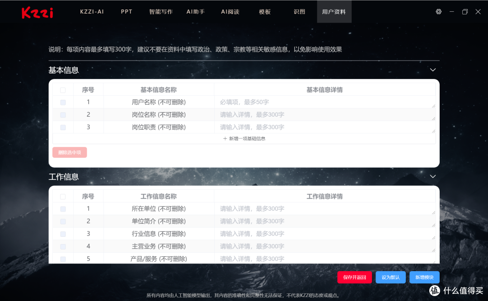The image size is (488, 301).
Task: Click the 主营业务 (不可删除) cell
Action: point(159,246)
